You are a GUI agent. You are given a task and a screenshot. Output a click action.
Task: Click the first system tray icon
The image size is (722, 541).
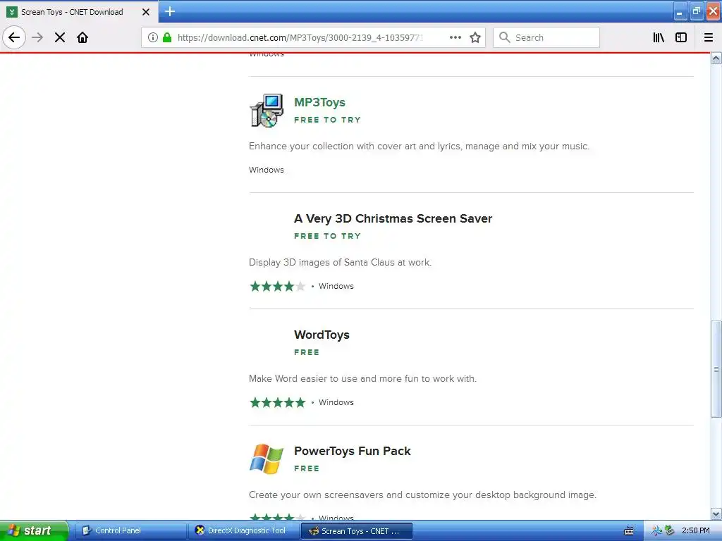click(x=656, y=531)
